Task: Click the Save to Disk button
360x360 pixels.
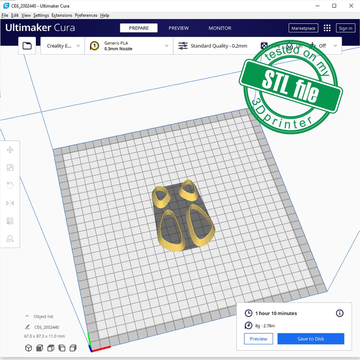Action: [310, 339]
